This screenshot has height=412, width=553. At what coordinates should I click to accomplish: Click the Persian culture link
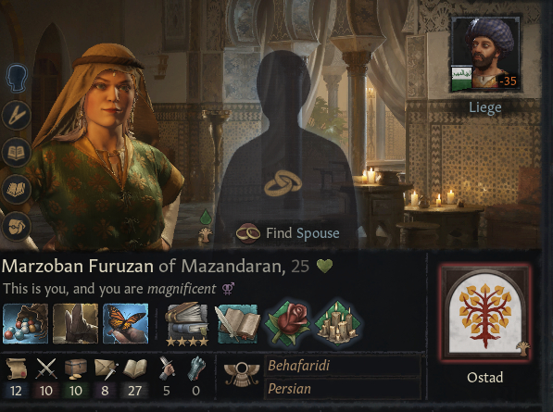tap(290, 389)
